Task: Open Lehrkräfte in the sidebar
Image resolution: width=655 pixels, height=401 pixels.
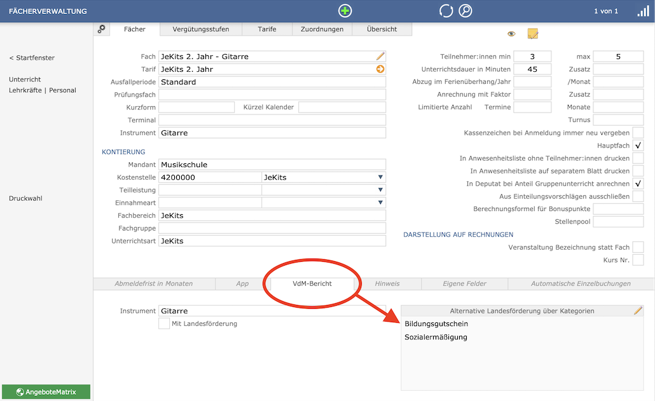Action: click(25, 90)
